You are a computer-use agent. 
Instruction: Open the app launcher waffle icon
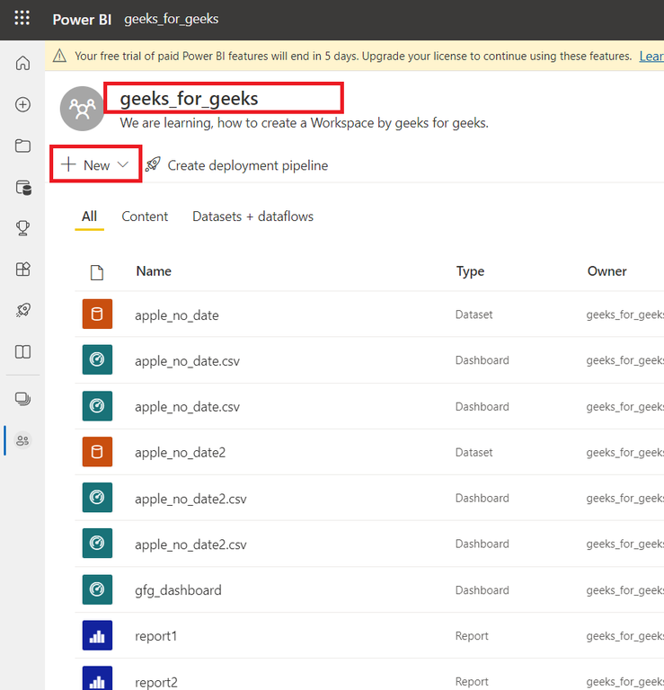[22, 18]
